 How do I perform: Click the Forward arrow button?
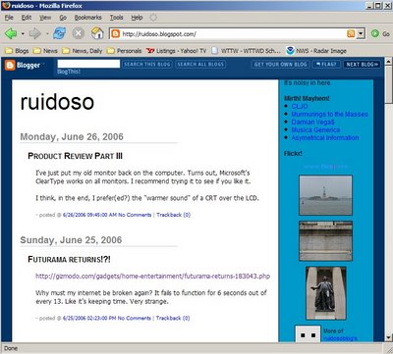[x=35, y=33]
